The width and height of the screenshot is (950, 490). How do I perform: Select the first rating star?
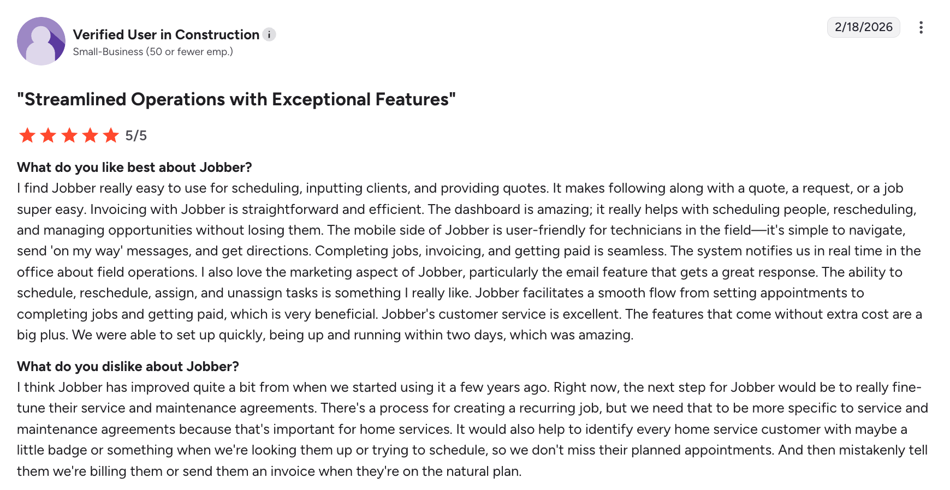pos(27,135)
